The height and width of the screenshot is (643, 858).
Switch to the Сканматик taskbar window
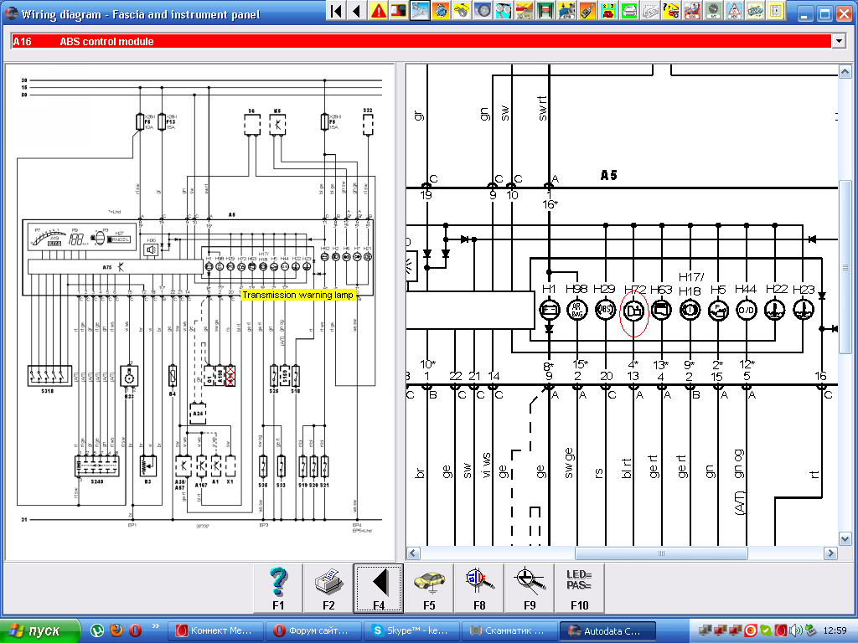[510, 630]
